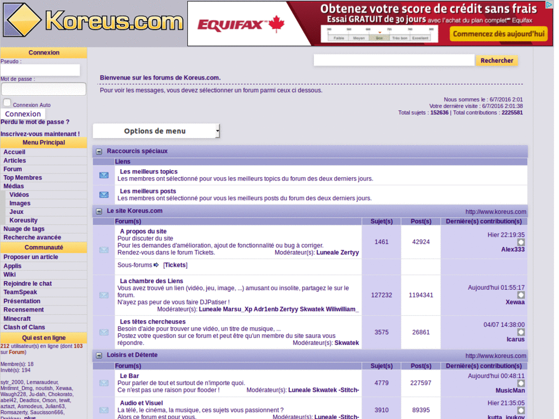The height and width of the screenshot is (419, 559).
Task: View profile of user Xewaa in last contribution
Action: (x=515, y=302)
